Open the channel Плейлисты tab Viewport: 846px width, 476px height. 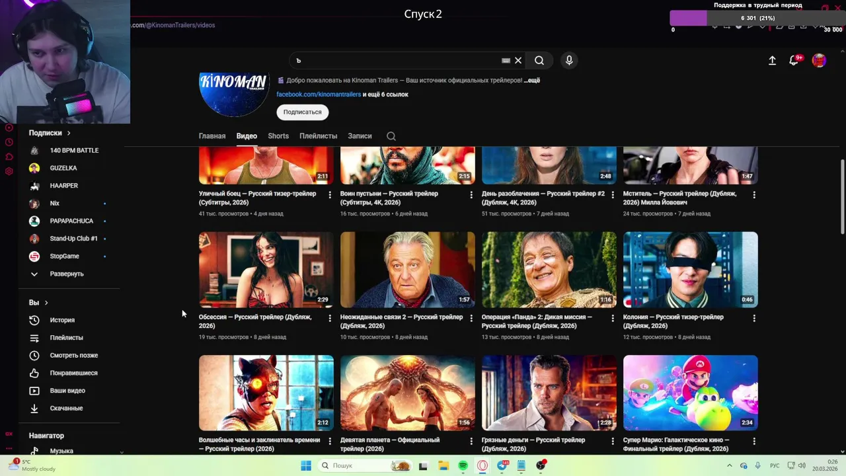click(x=318, y=136)
